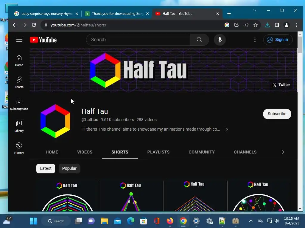
Task: Go to Home in YouTube sidebar
Action: (x=19, y=61)
